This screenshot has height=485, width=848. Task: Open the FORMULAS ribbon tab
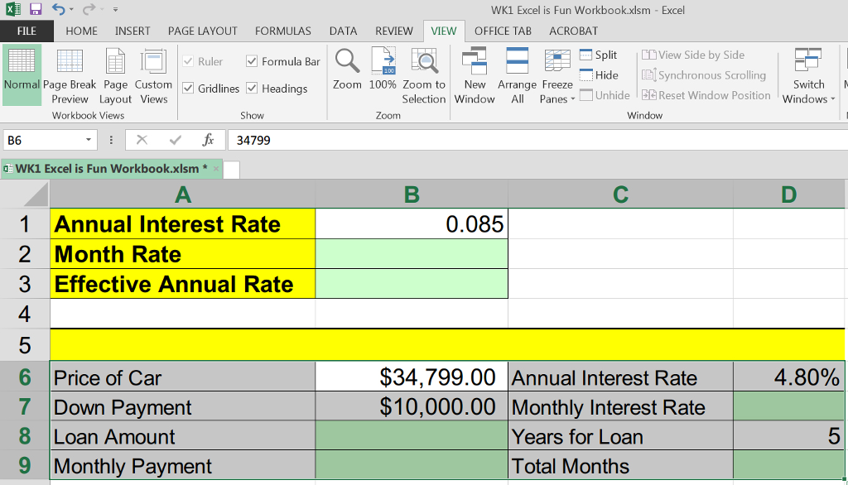click(x=283, y=31)
